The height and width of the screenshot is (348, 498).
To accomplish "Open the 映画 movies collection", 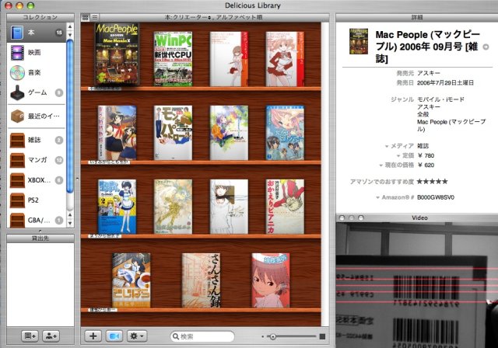I will [x=37, y=53].
